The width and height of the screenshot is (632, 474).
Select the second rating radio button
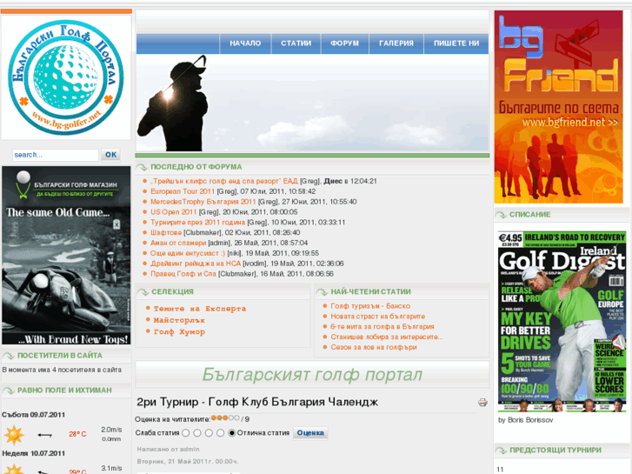tap(197, 433)
